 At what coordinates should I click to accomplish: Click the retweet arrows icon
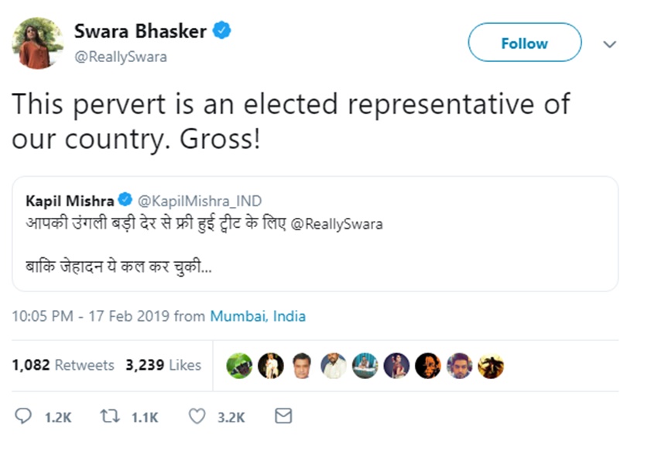point(109,416)
